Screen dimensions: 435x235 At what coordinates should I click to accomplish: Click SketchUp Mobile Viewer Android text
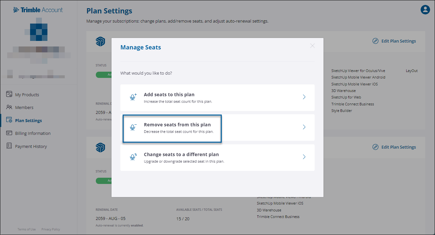[358, 77]
